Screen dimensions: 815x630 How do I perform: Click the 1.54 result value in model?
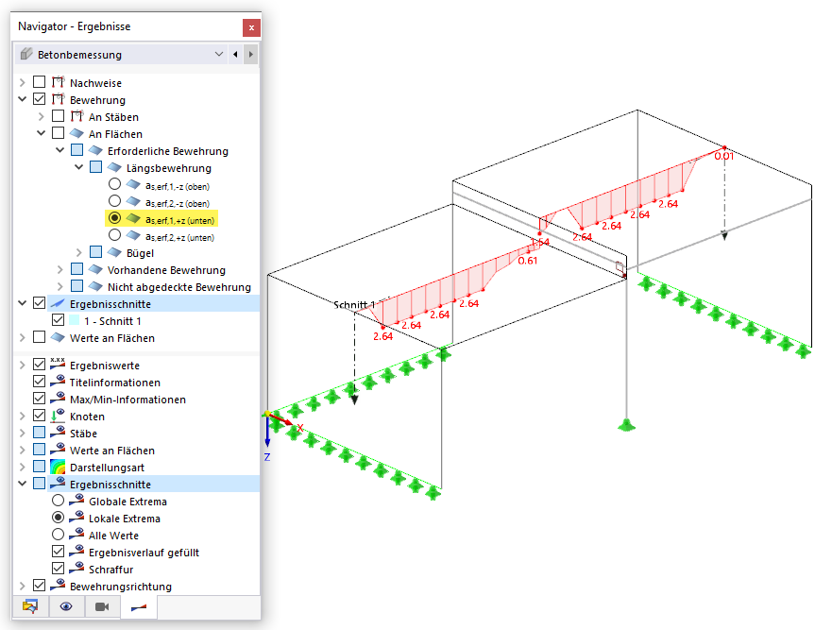[x=540, y=242]
